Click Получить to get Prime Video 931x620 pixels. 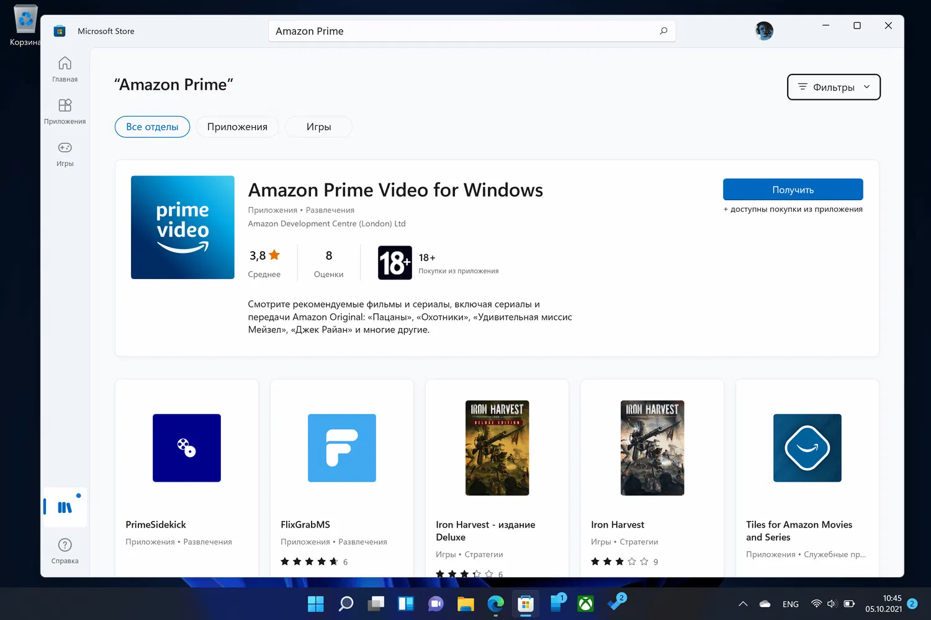pyautogui.click(x=793, y=190)
